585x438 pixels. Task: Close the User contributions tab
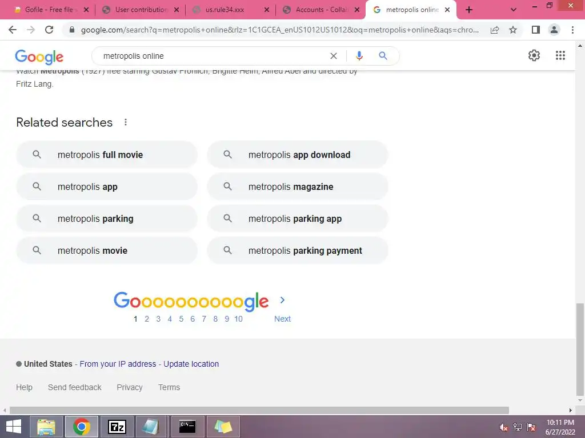click(177, 10)
